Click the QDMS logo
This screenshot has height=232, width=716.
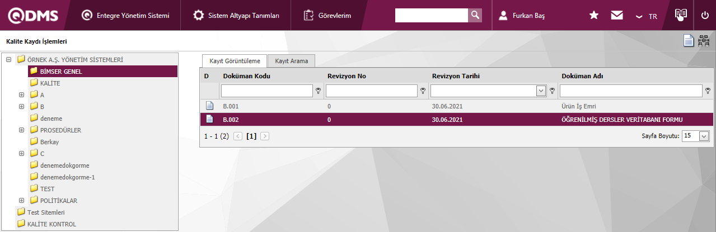pos(32,16)
